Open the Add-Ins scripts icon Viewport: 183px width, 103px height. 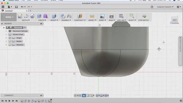pos(121,16)
